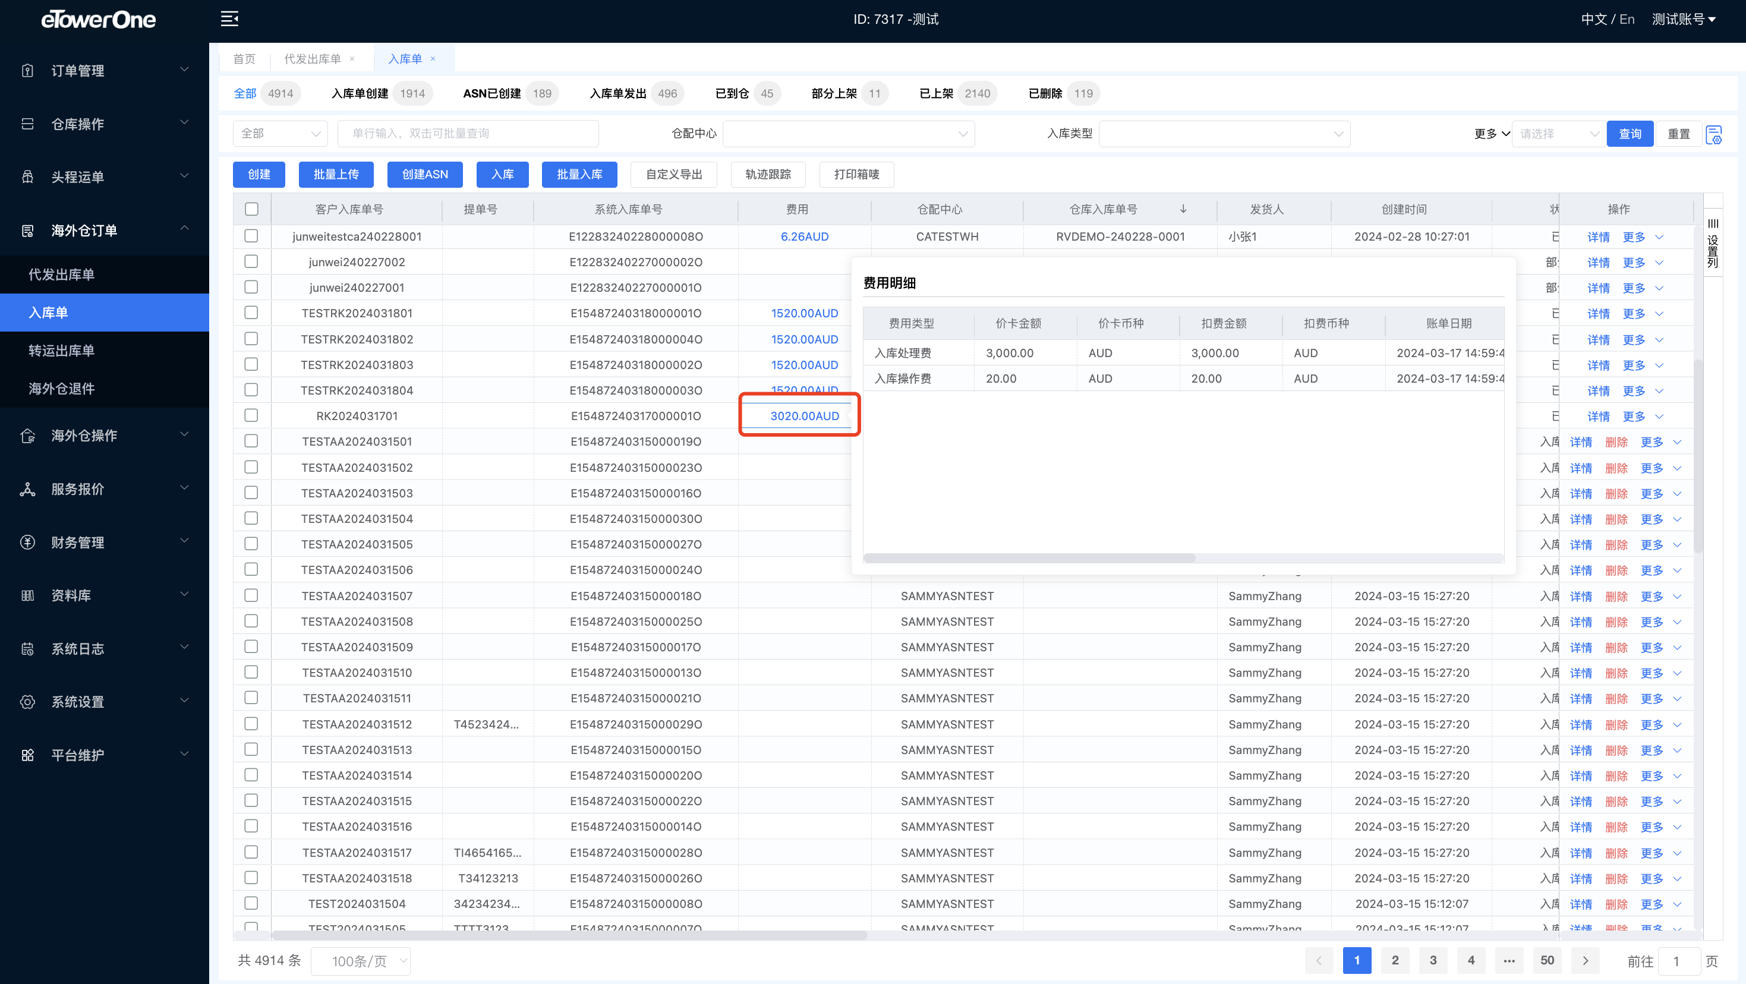1746x984 pixels.
Task: Open the 测试账号 account menu
Action: (1684, 20)
